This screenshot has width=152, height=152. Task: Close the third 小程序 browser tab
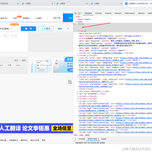click(121, 4)
